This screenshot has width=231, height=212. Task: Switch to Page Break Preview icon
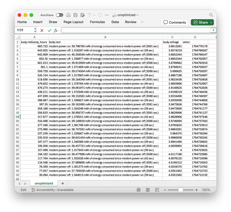pyautogui.click(x=157, y=190)
